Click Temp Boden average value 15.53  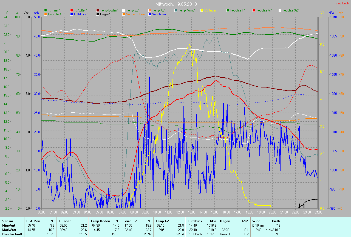tap(115, 234)
